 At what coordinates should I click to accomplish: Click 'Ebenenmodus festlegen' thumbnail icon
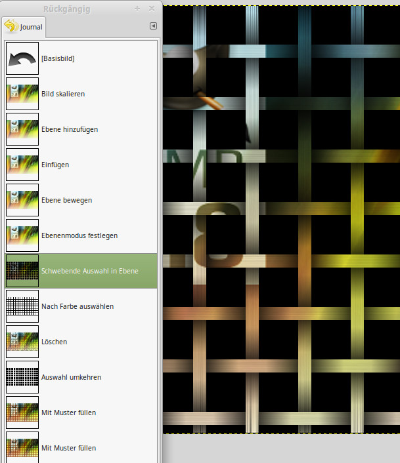pyautogui.click(x=22, y=235)
